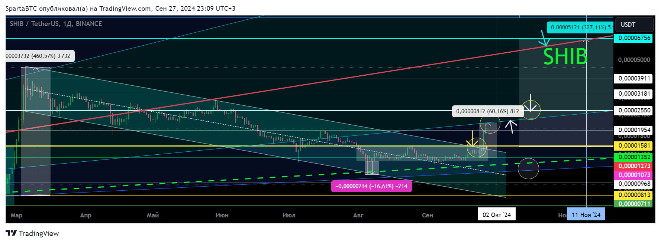The width and height of the screenshot is (661, 243).
Task: Select the magenta −16,61% measurement label
Action: (x=371, y=186)
